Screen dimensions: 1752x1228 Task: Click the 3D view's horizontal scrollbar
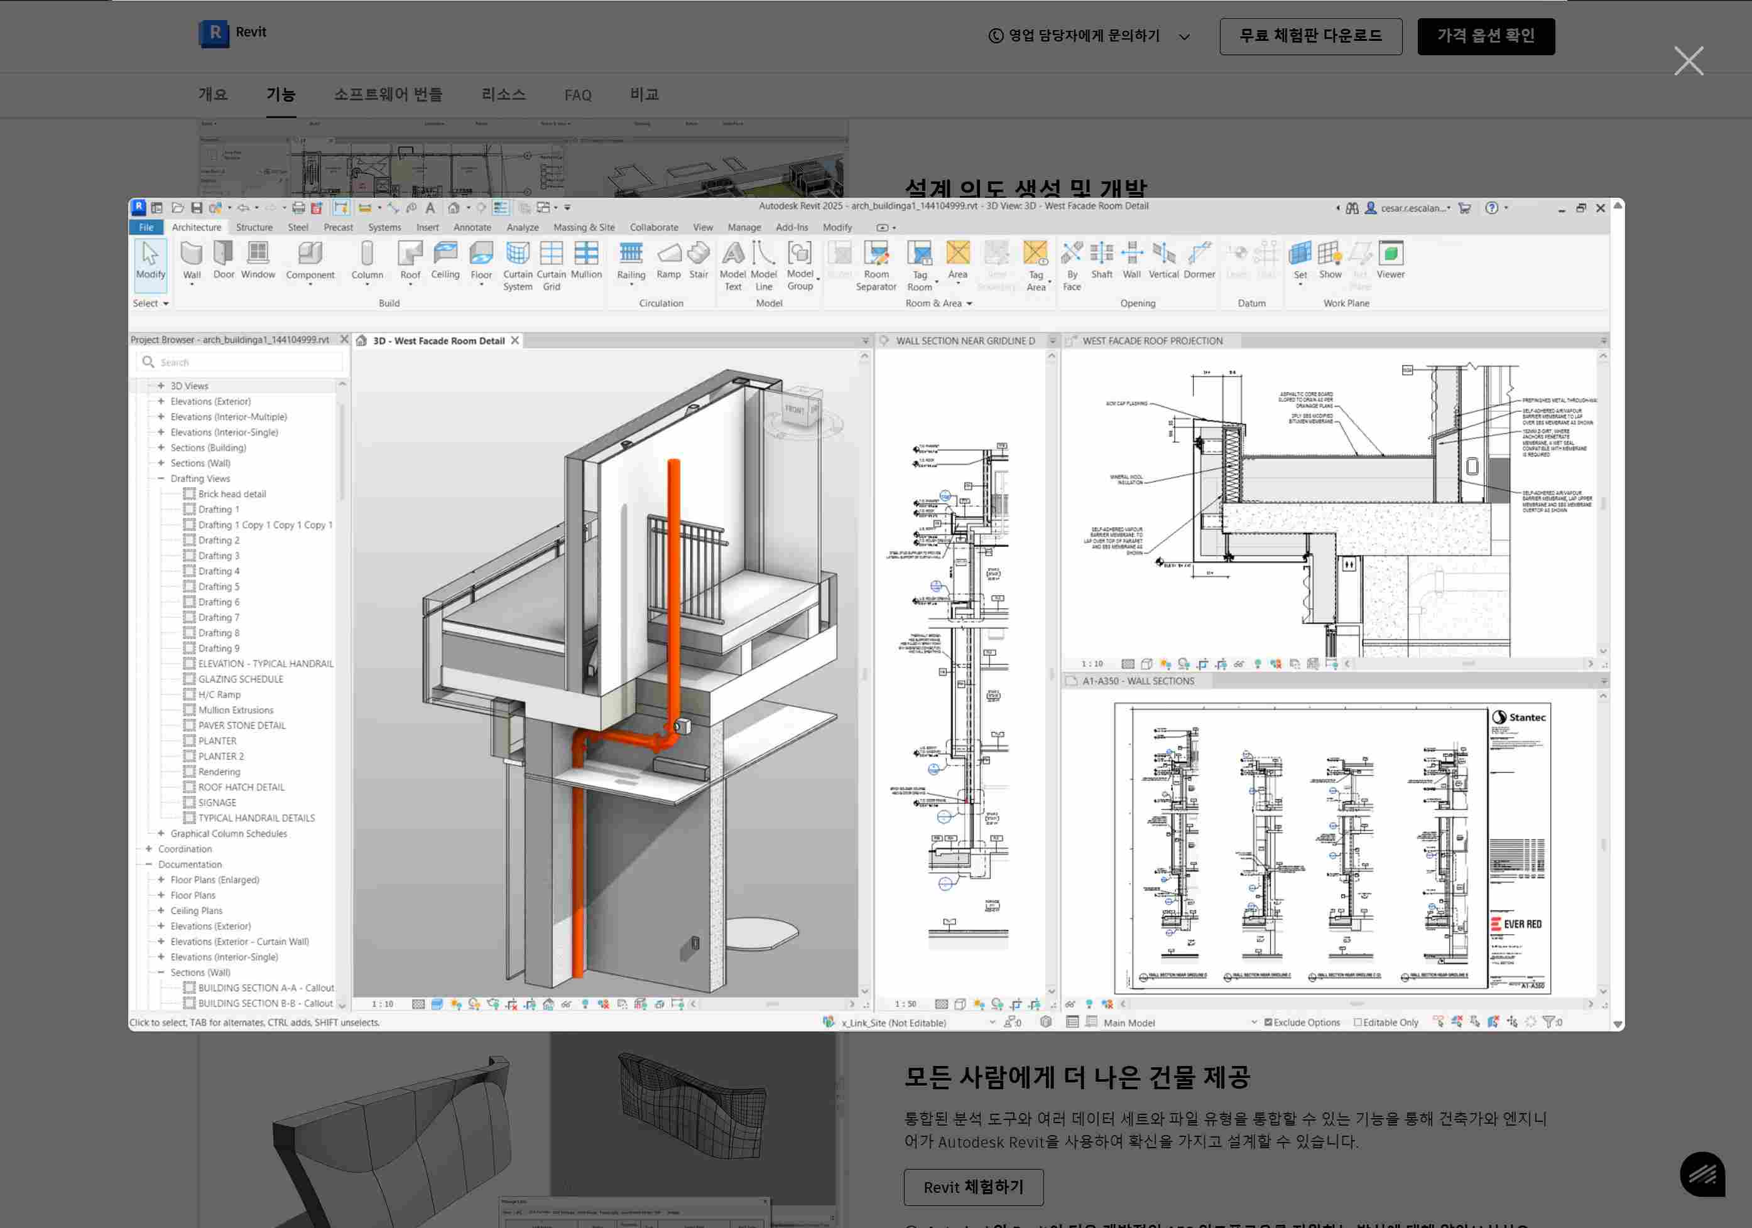[772, 1004]
